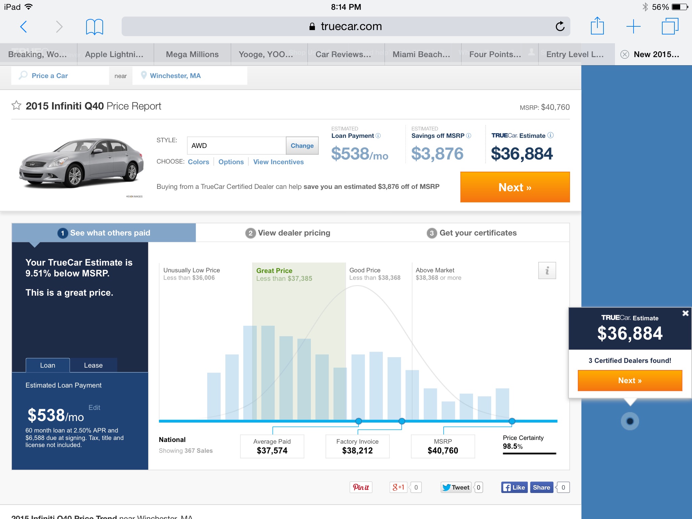The image size is (692, 519).
Task: Click large orange Next button
Action: pyautogui.click(x=515, y=187)
